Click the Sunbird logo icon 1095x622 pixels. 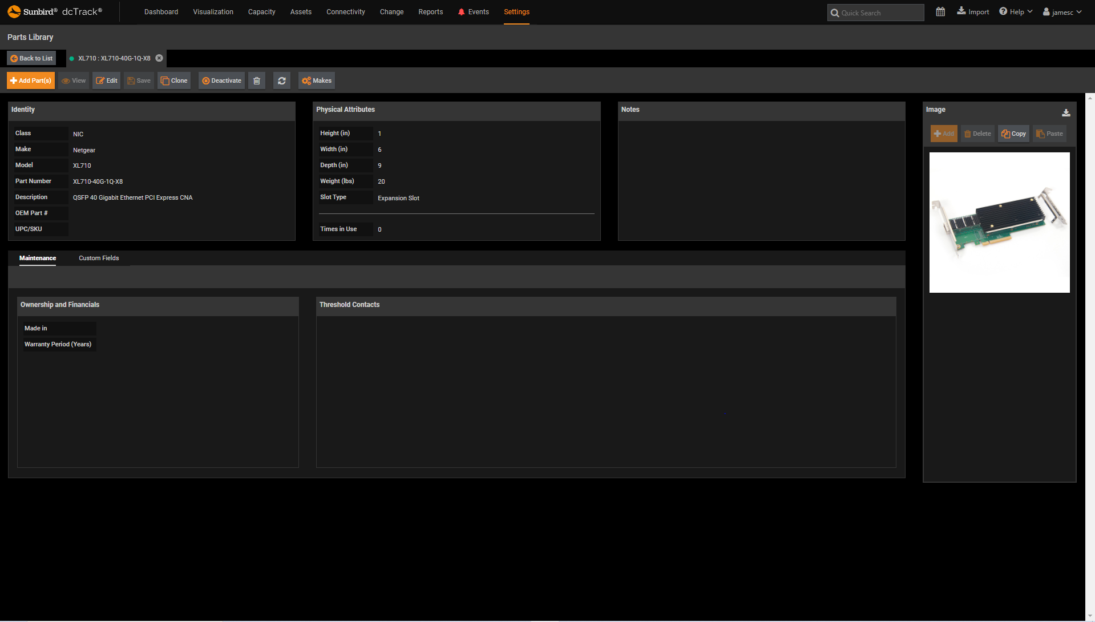tap(14, 11)
